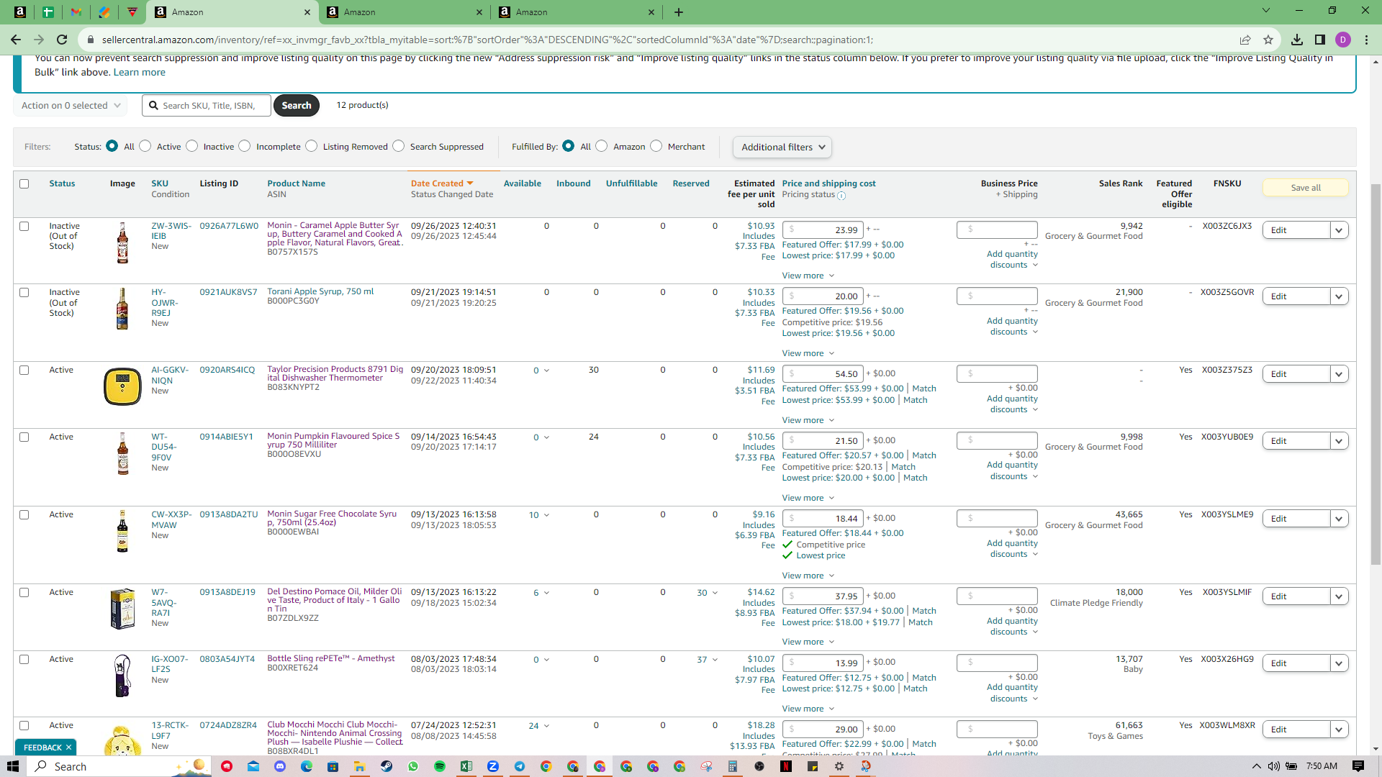
Task: Sort table by Product Name column
Action: 296,183
